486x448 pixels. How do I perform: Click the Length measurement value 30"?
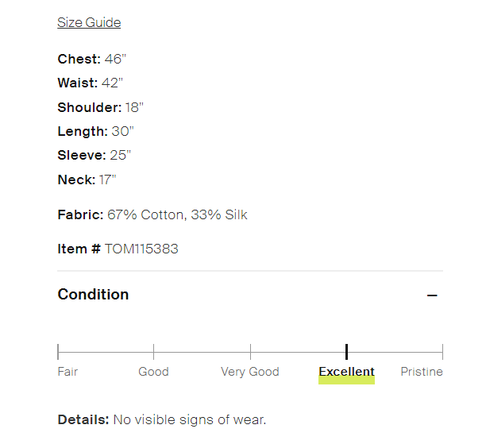click(x=122, y=131)
